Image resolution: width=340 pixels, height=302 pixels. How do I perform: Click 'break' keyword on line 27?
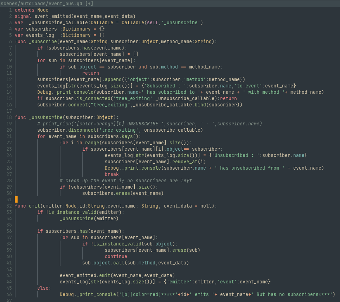point(112,174)
